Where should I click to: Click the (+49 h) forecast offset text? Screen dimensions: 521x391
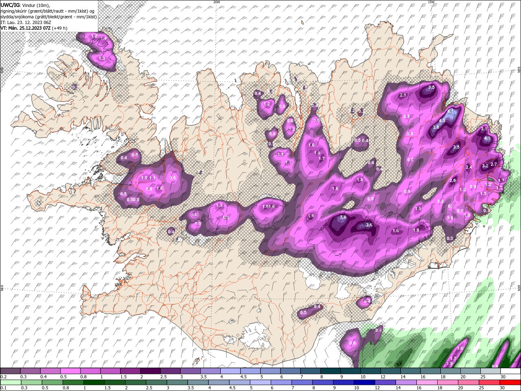point(59,28)
